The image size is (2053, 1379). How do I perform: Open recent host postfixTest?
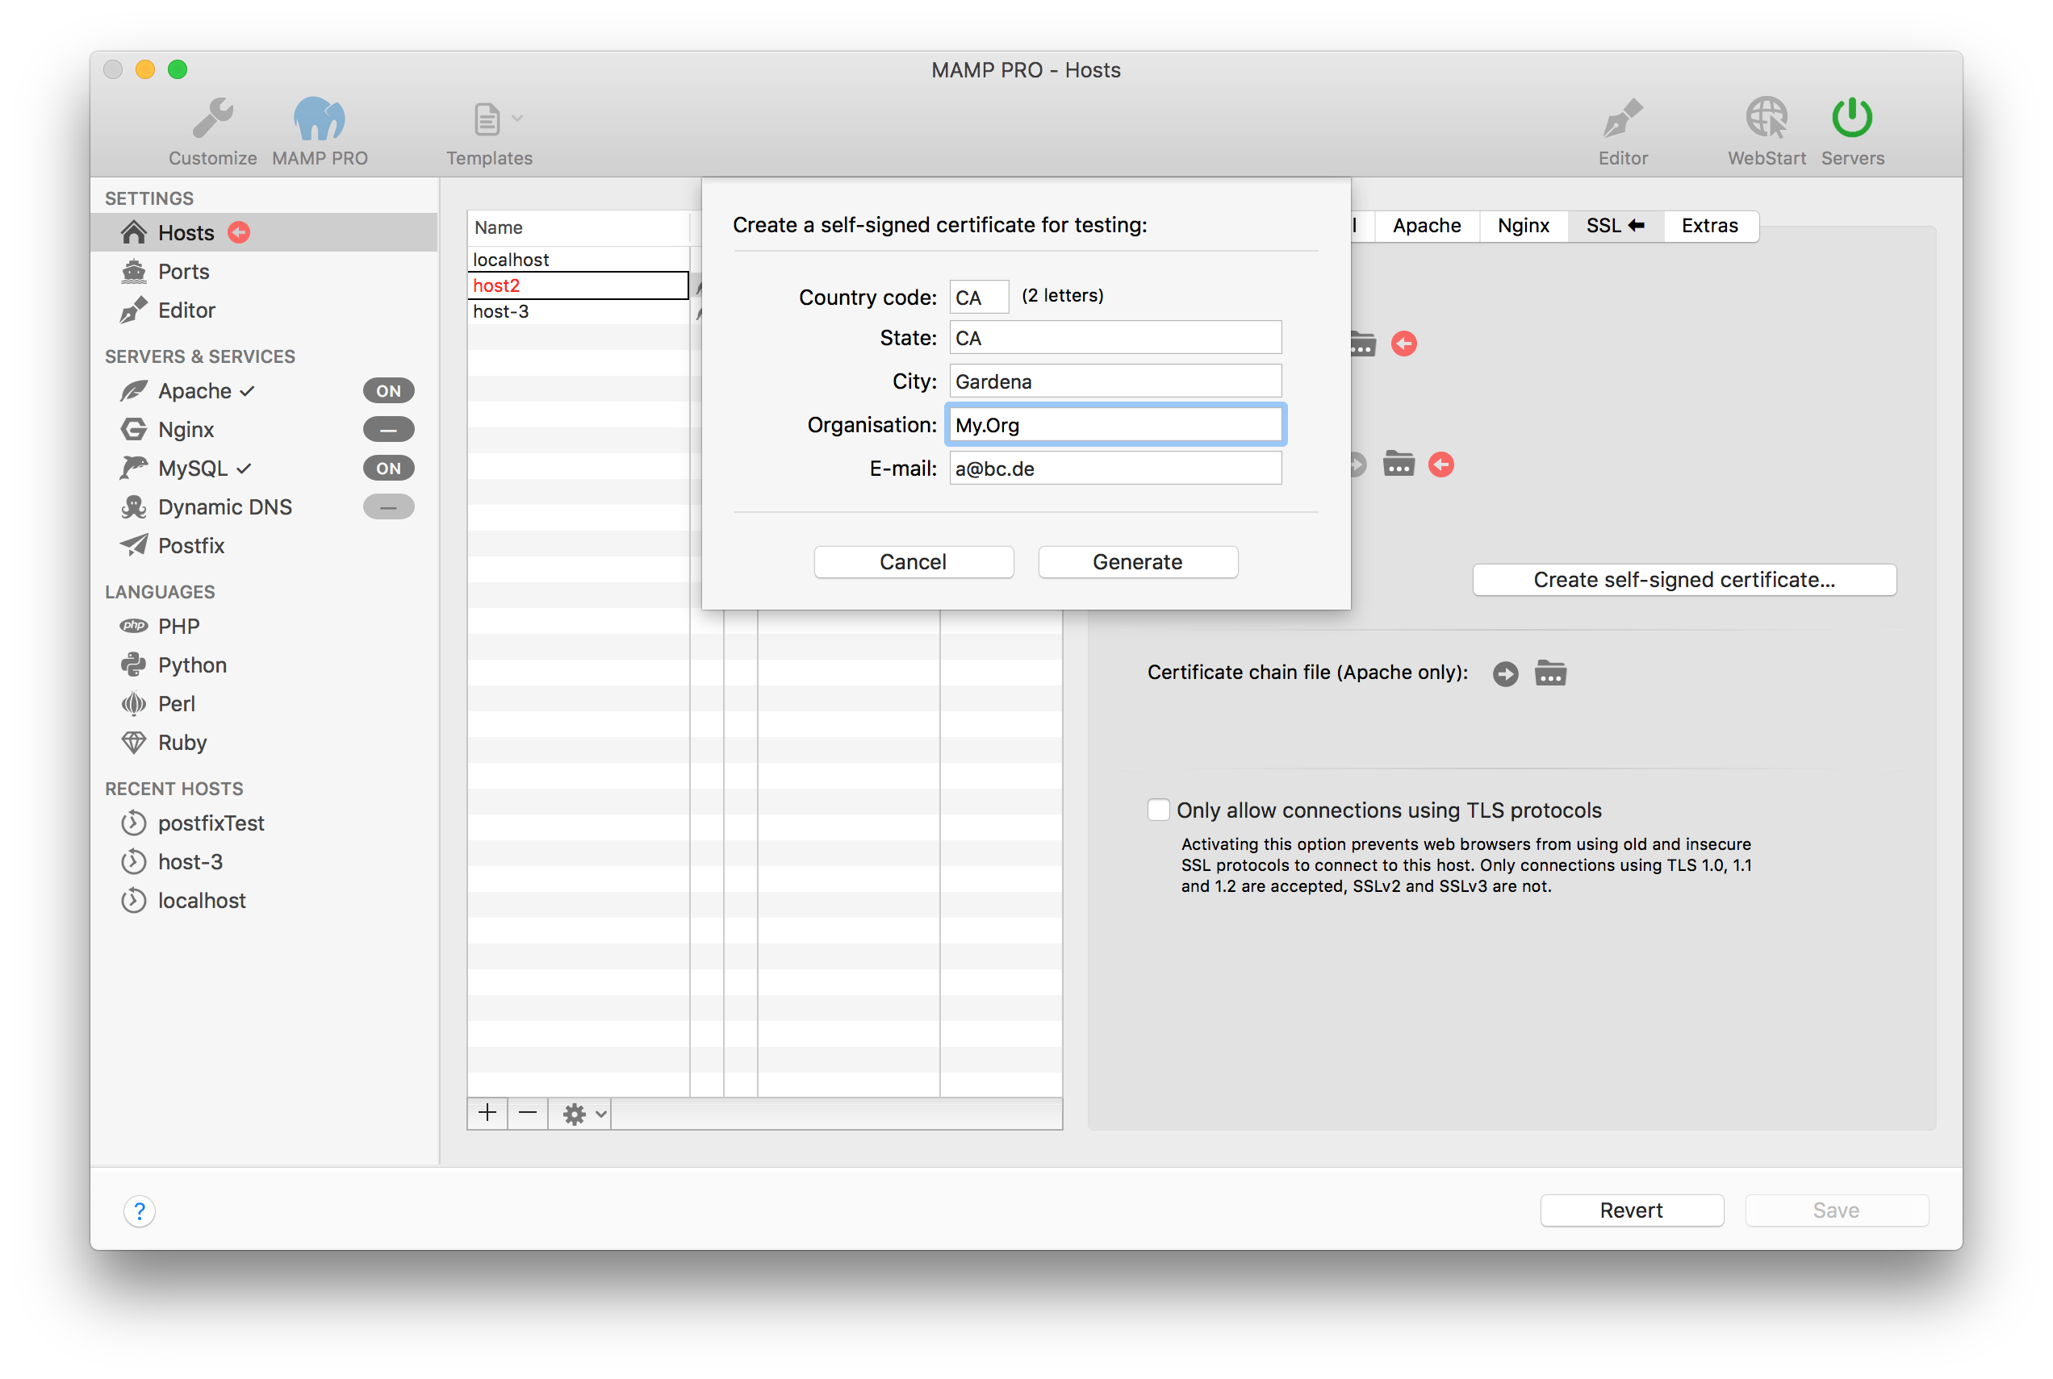pos(264,823)
